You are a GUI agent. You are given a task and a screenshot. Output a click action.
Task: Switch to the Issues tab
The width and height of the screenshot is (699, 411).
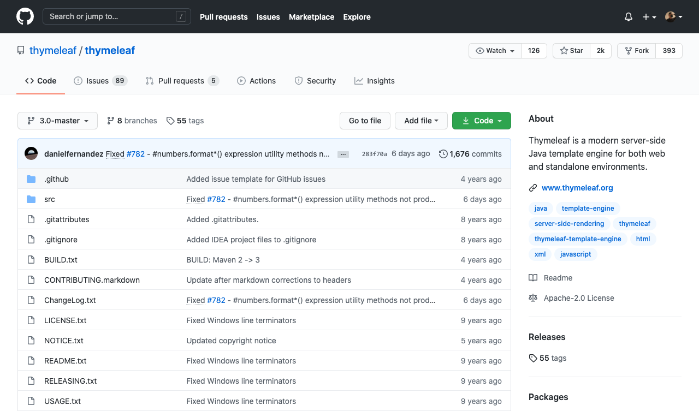coord(100,81)
